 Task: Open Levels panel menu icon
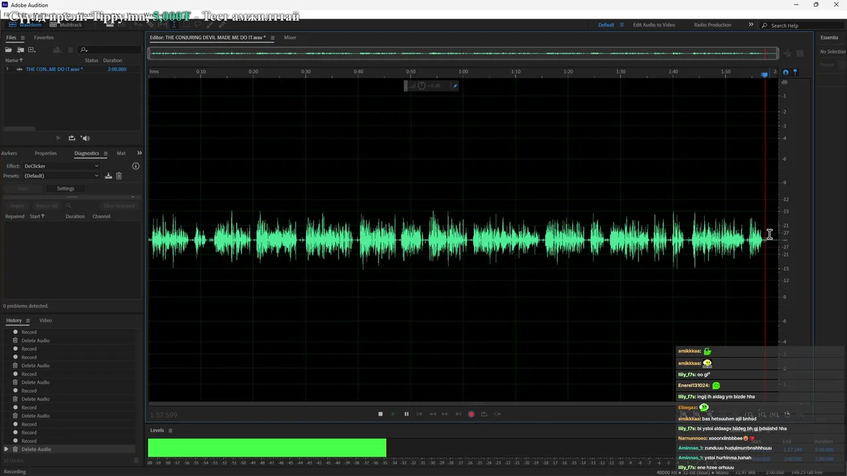coord(170,430)
